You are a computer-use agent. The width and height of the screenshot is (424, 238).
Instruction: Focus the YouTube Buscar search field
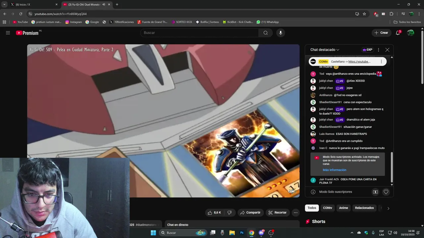[199, 33]
